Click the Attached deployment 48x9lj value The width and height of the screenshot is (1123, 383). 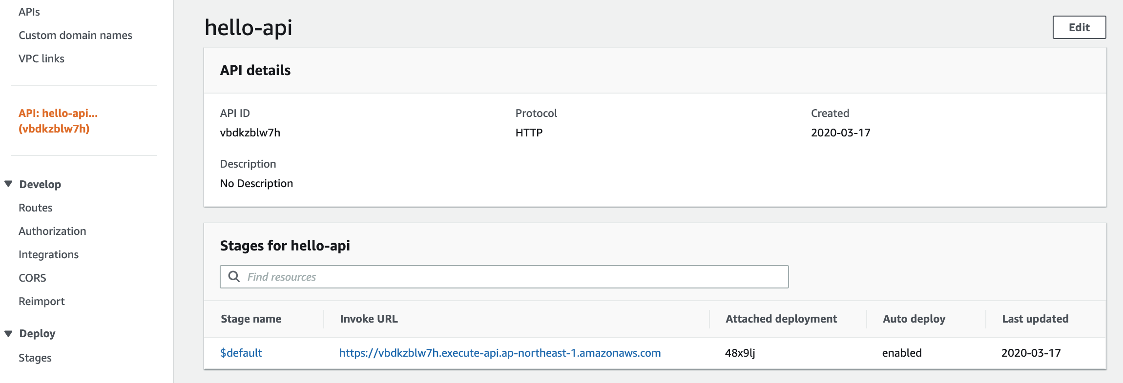click(740, 352)
